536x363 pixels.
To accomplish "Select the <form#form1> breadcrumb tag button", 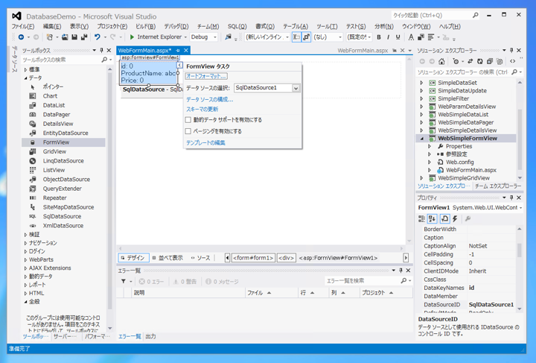I will point(253,258).
